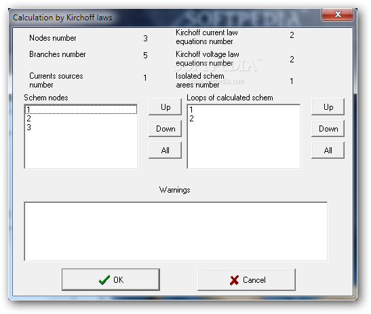Select node 3 in Schem nodes list

81,127
